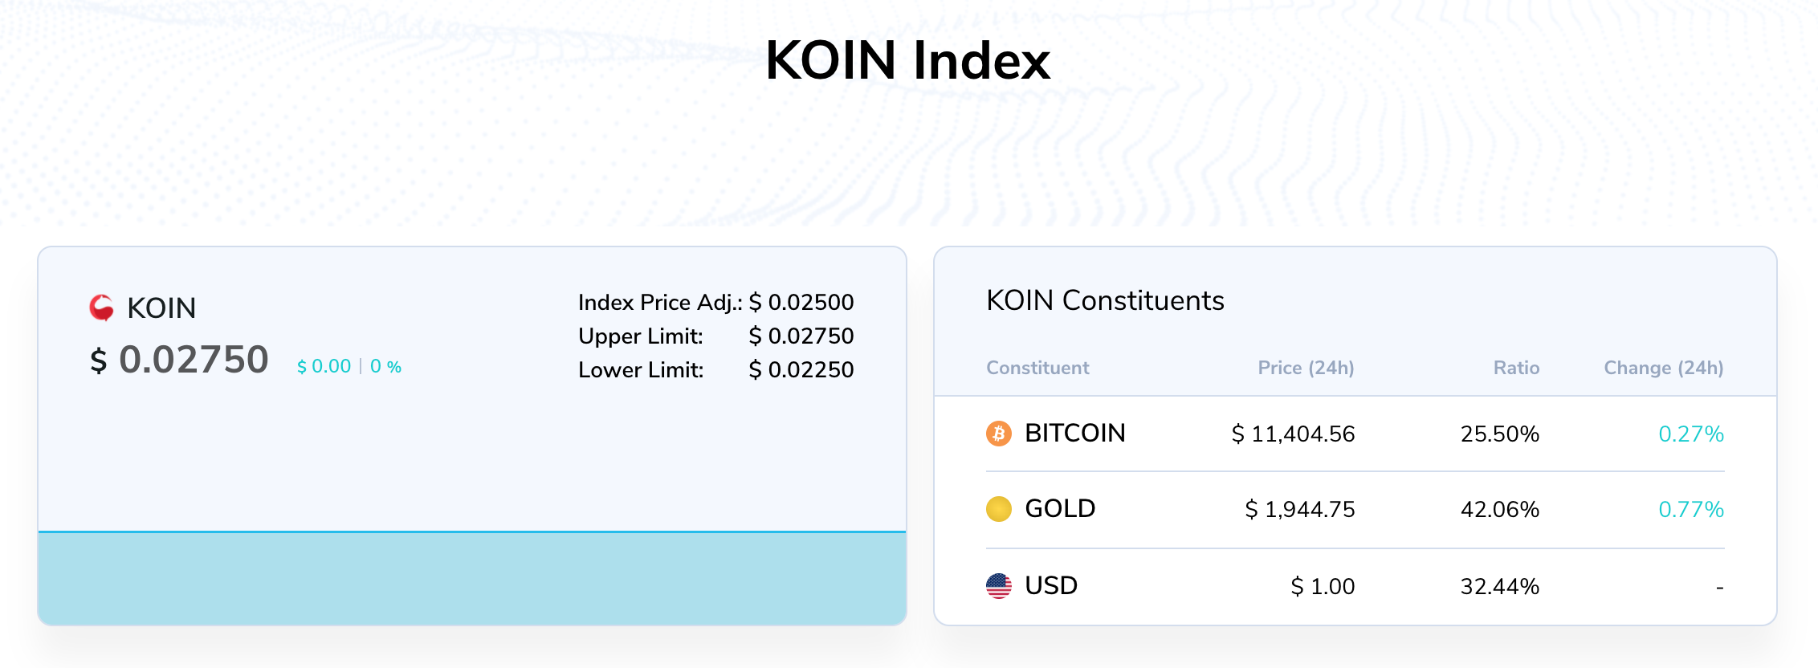Click the BITCOIN constituent row icon
Viewport: 1818px width, 668px height.
(998, 434)
